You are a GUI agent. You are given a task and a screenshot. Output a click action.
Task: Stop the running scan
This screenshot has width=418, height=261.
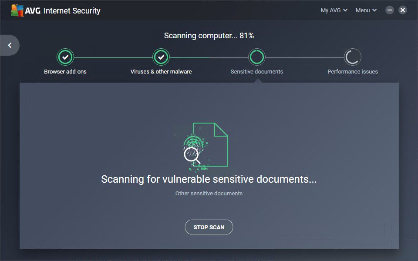click(x=209, y=227)
